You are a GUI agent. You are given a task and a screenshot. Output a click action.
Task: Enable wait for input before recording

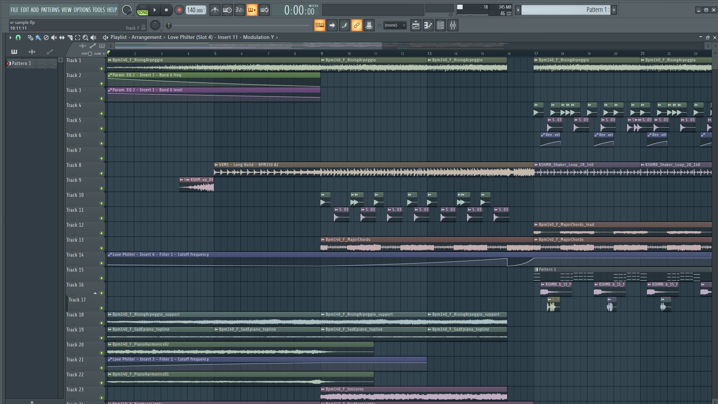point(227,10)
